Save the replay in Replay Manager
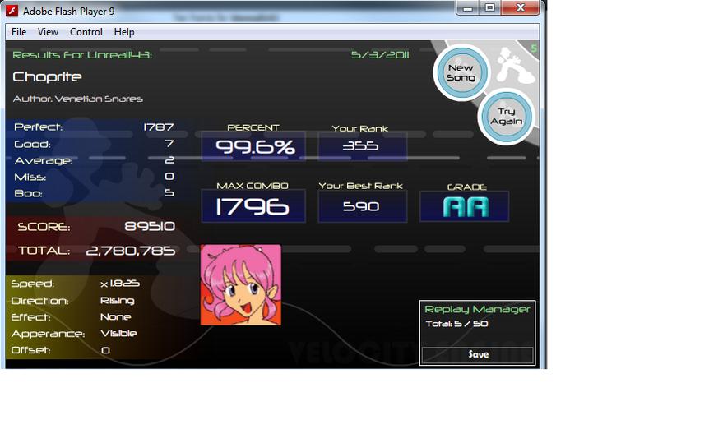This screenshot has width=709, height=443. 478,355
